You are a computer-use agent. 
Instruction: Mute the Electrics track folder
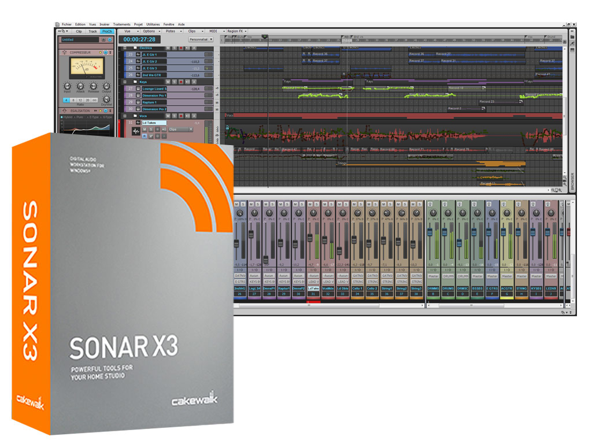pyautogui.click(x=168, y=48)
